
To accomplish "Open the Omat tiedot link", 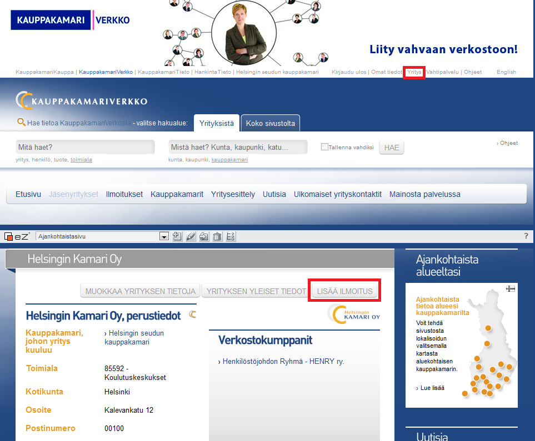I will pos(387,72).
